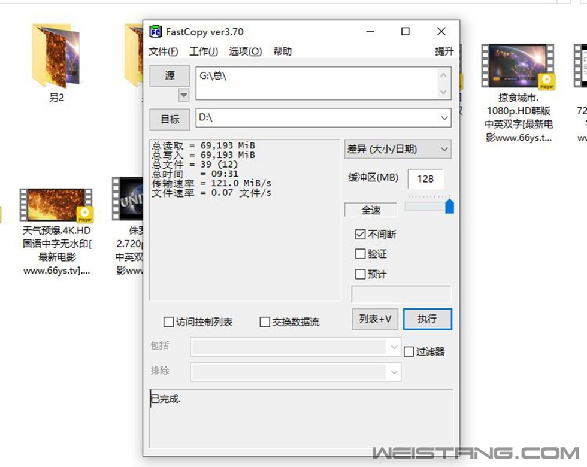Expand the destination D:\ combo box
This screenshot has height=467, width=587.
444,118
